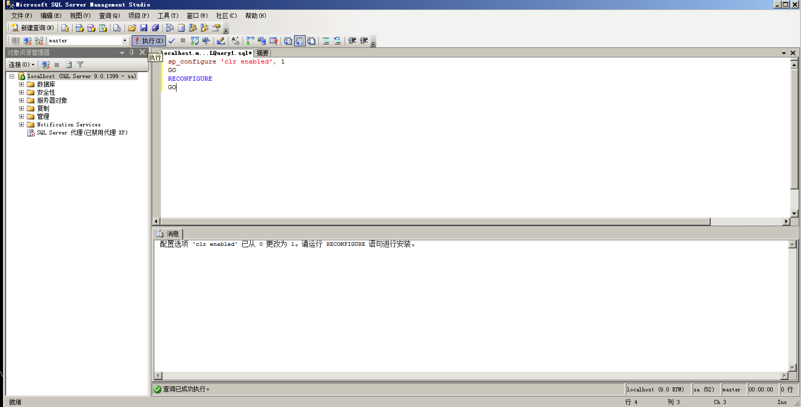Click the query editor horizontal scrollbar
Viewport: 801px width, 407px height.
[x=435, y=221]
